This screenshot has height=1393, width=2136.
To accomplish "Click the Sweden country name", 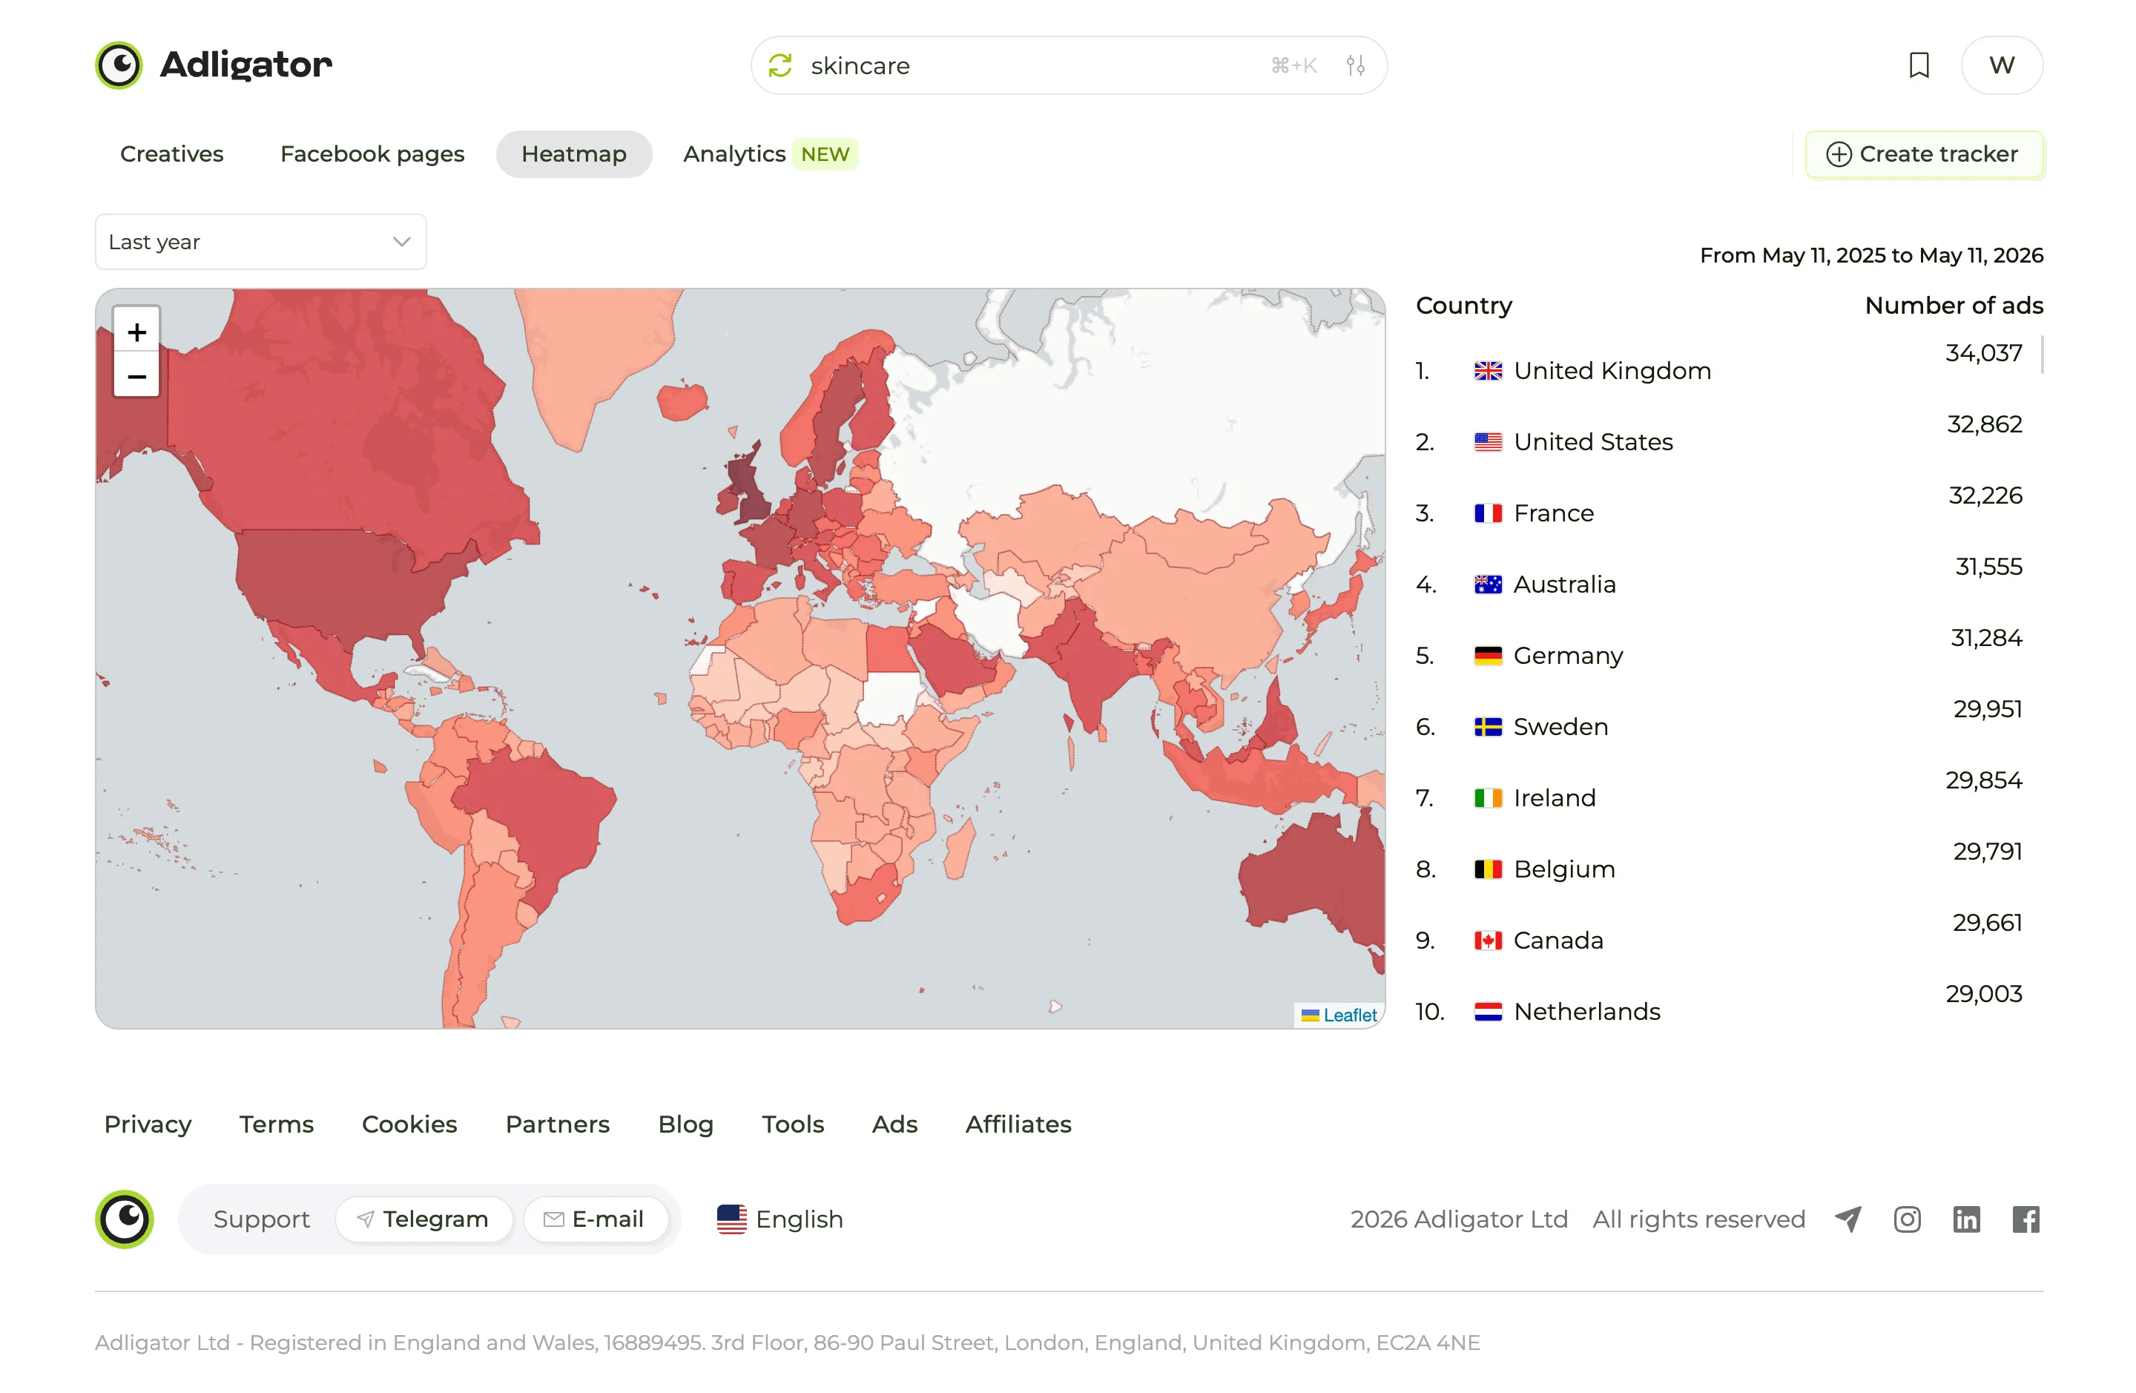I will [x=1560, y=727].
